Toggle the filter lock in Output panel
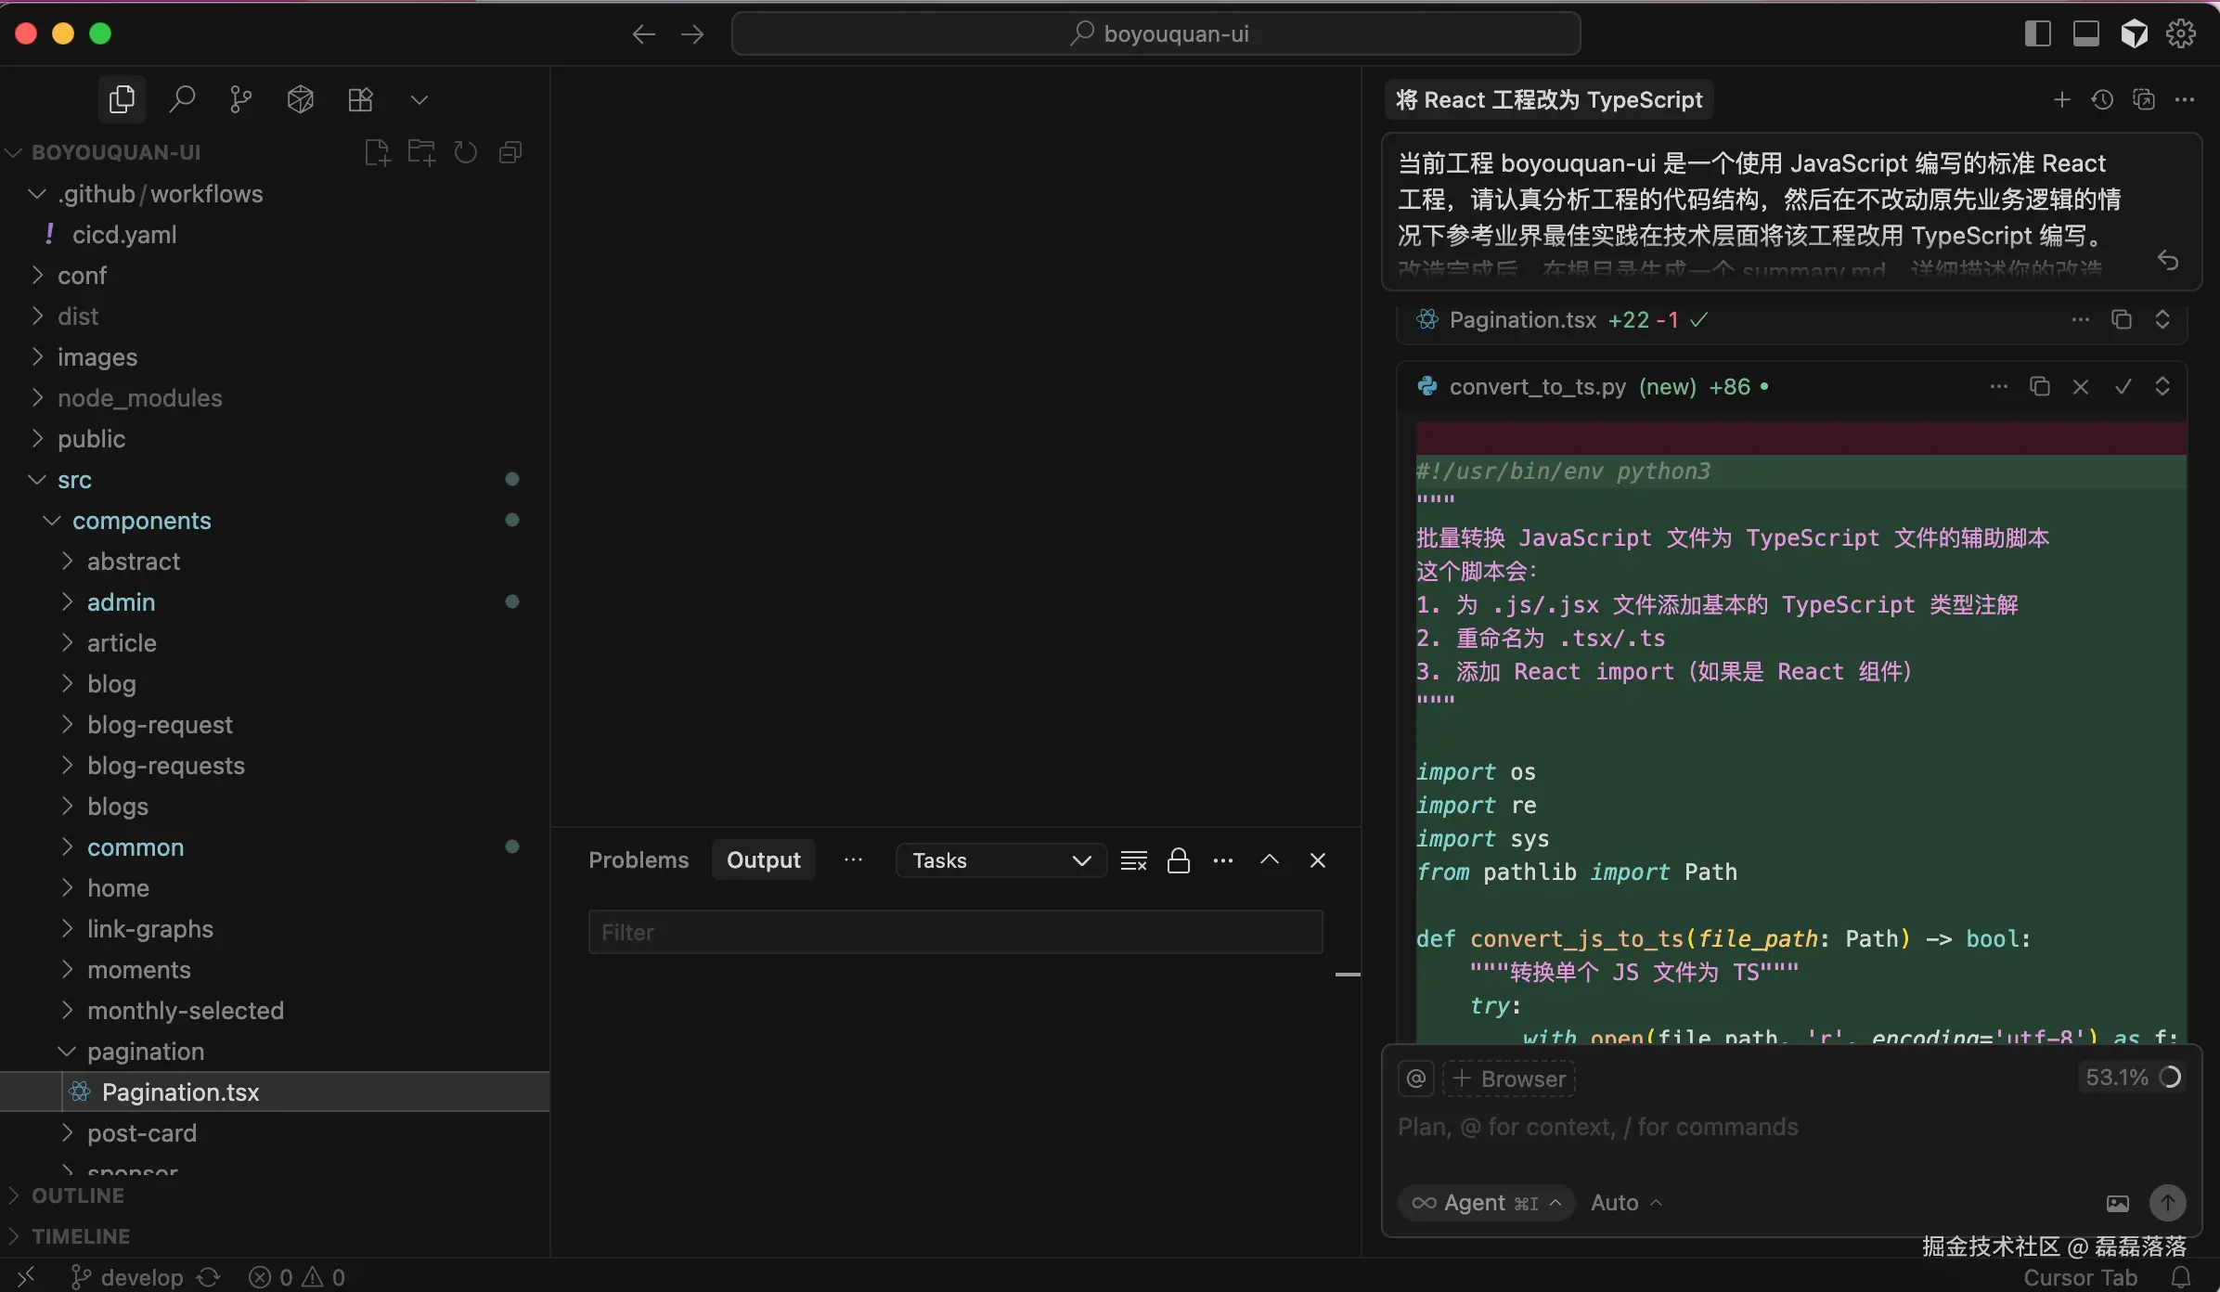This screenshot has width=2220, height=1292. [x=1177, y=859]
